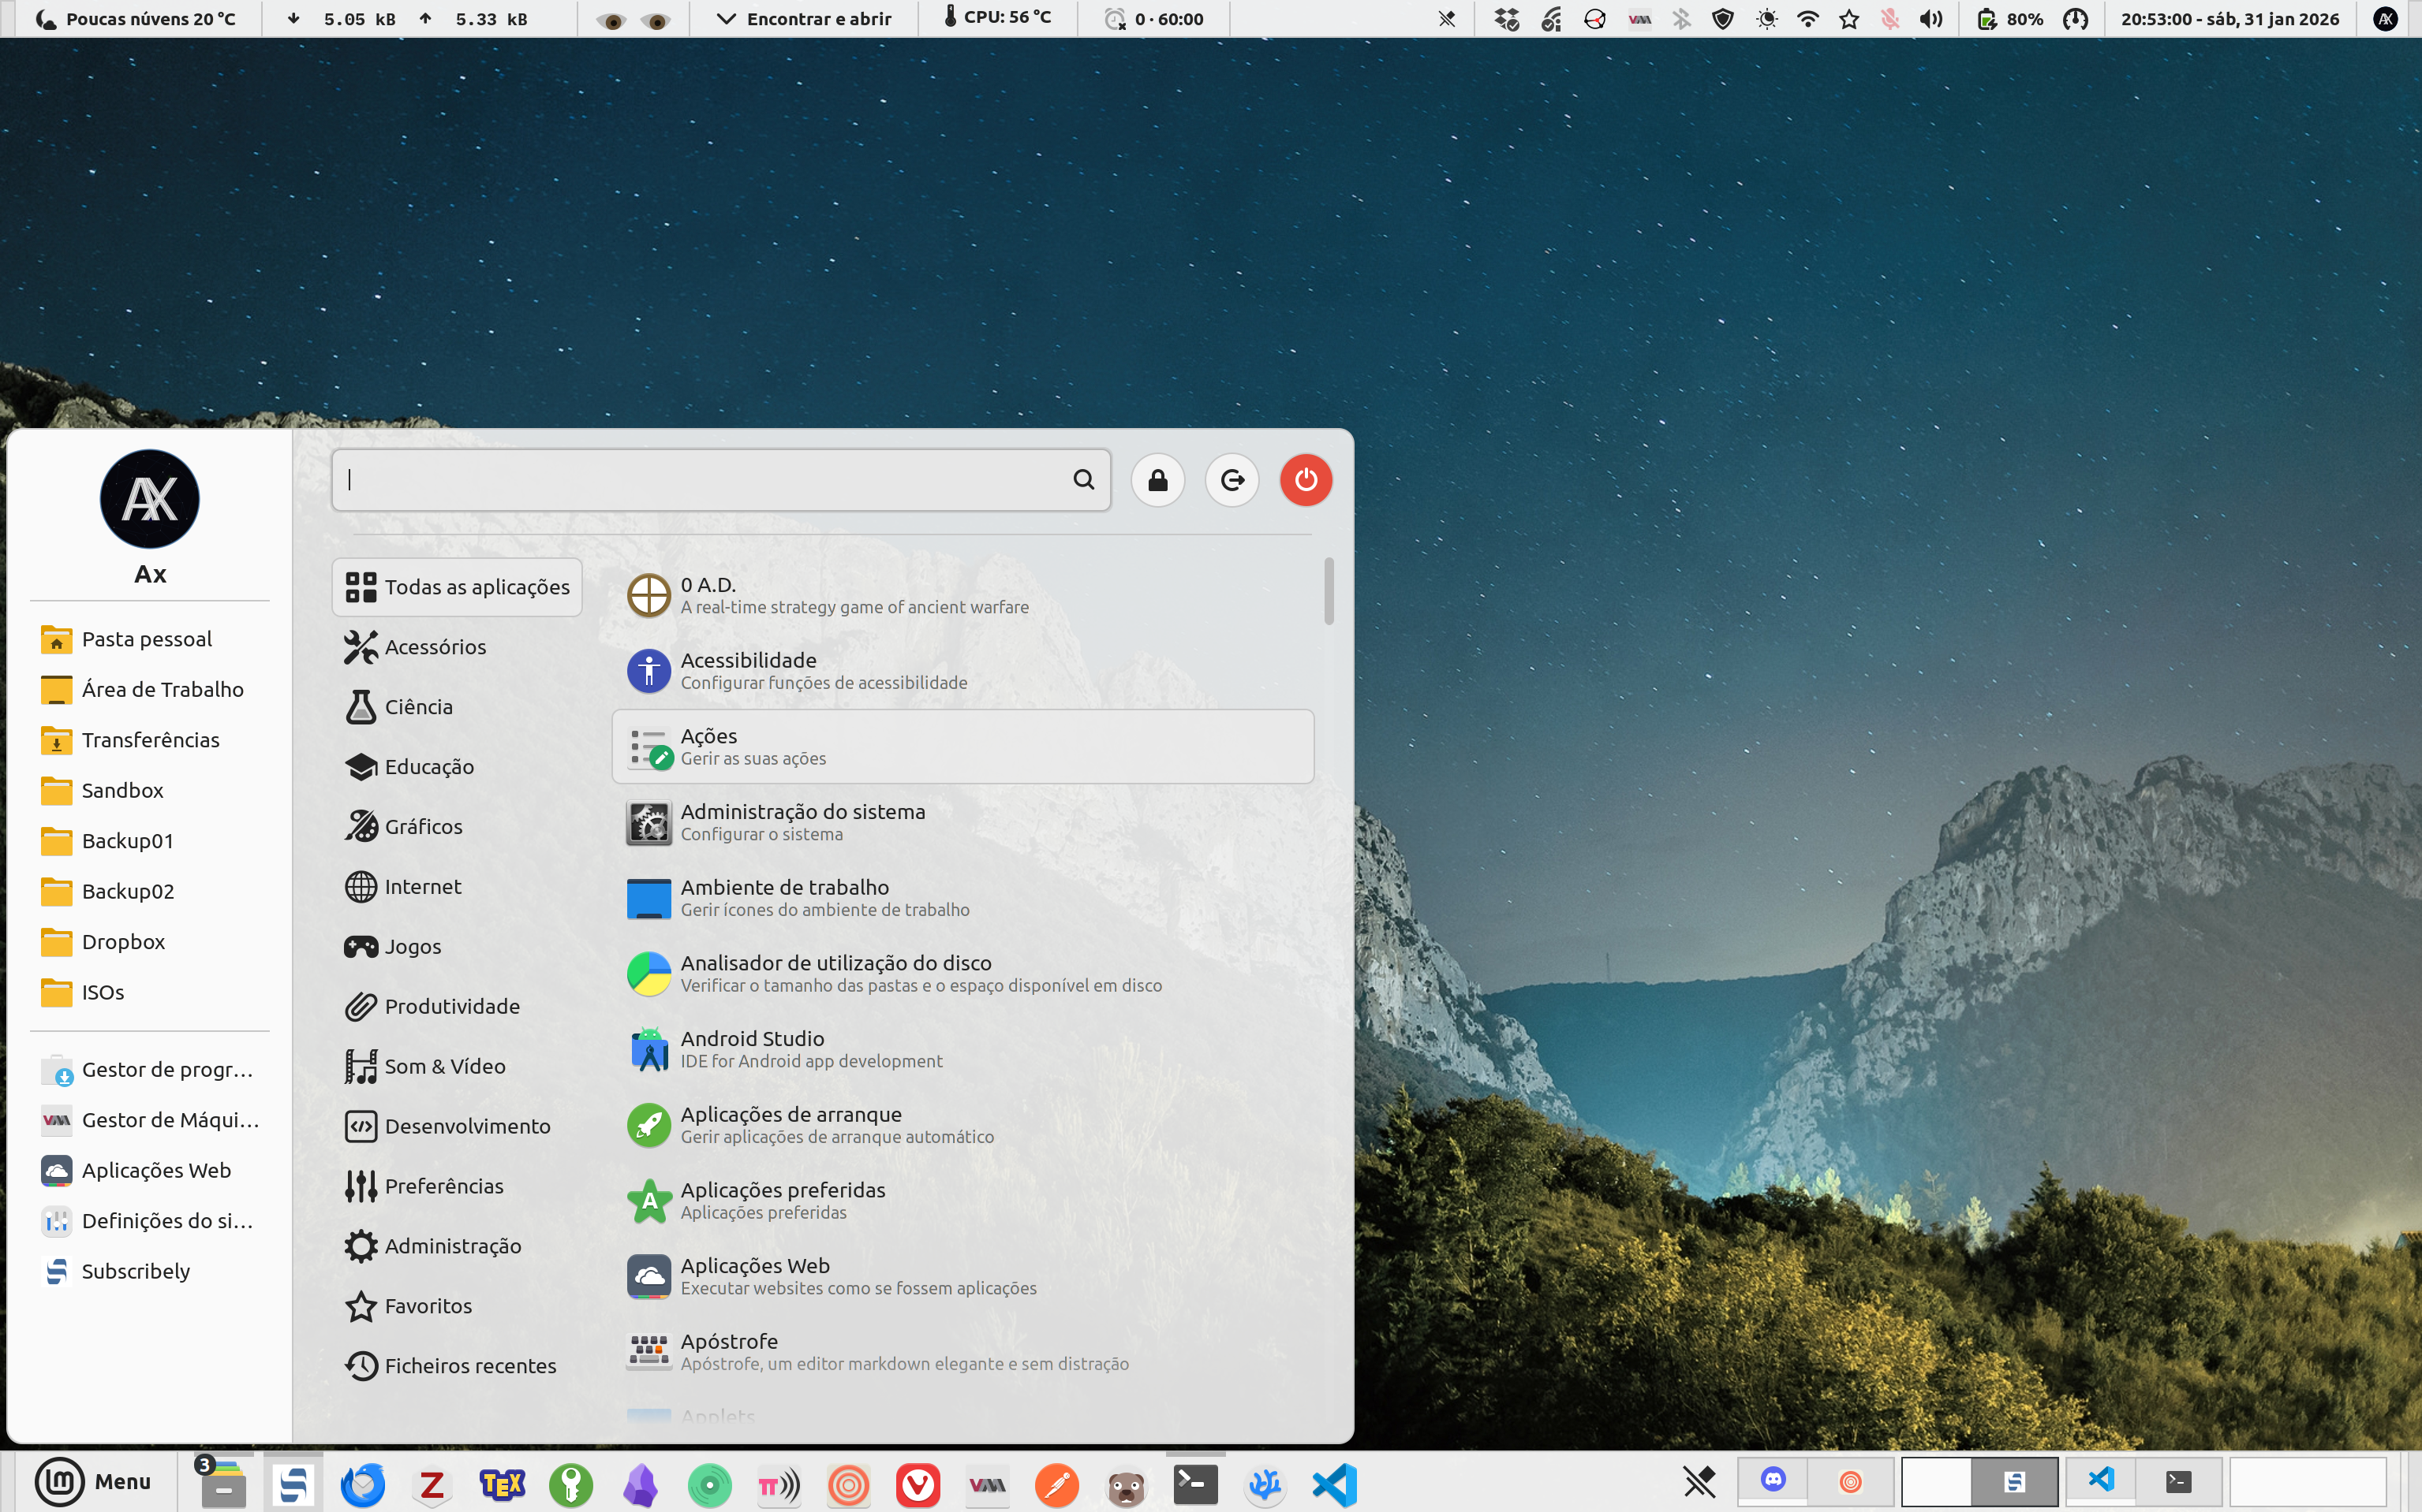Click the log out button

(x=1232, y=480)
